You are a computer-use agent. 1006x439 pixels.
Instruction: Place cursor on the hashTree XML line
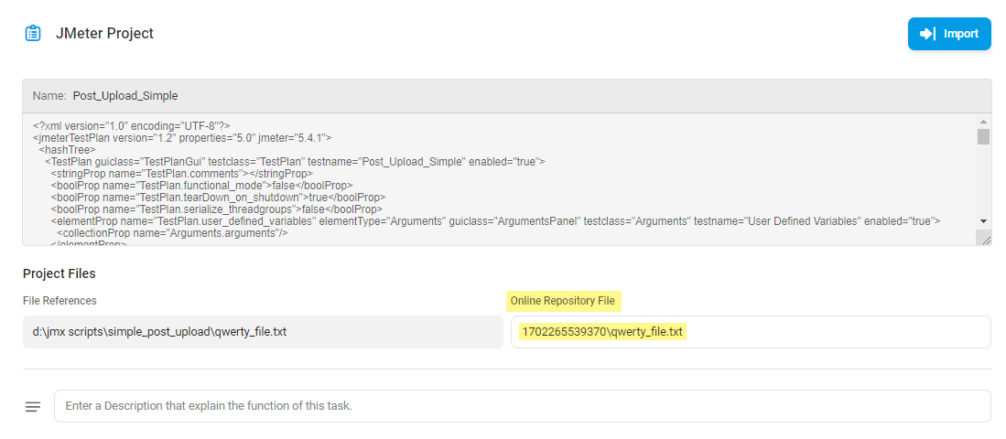(67, 149)
